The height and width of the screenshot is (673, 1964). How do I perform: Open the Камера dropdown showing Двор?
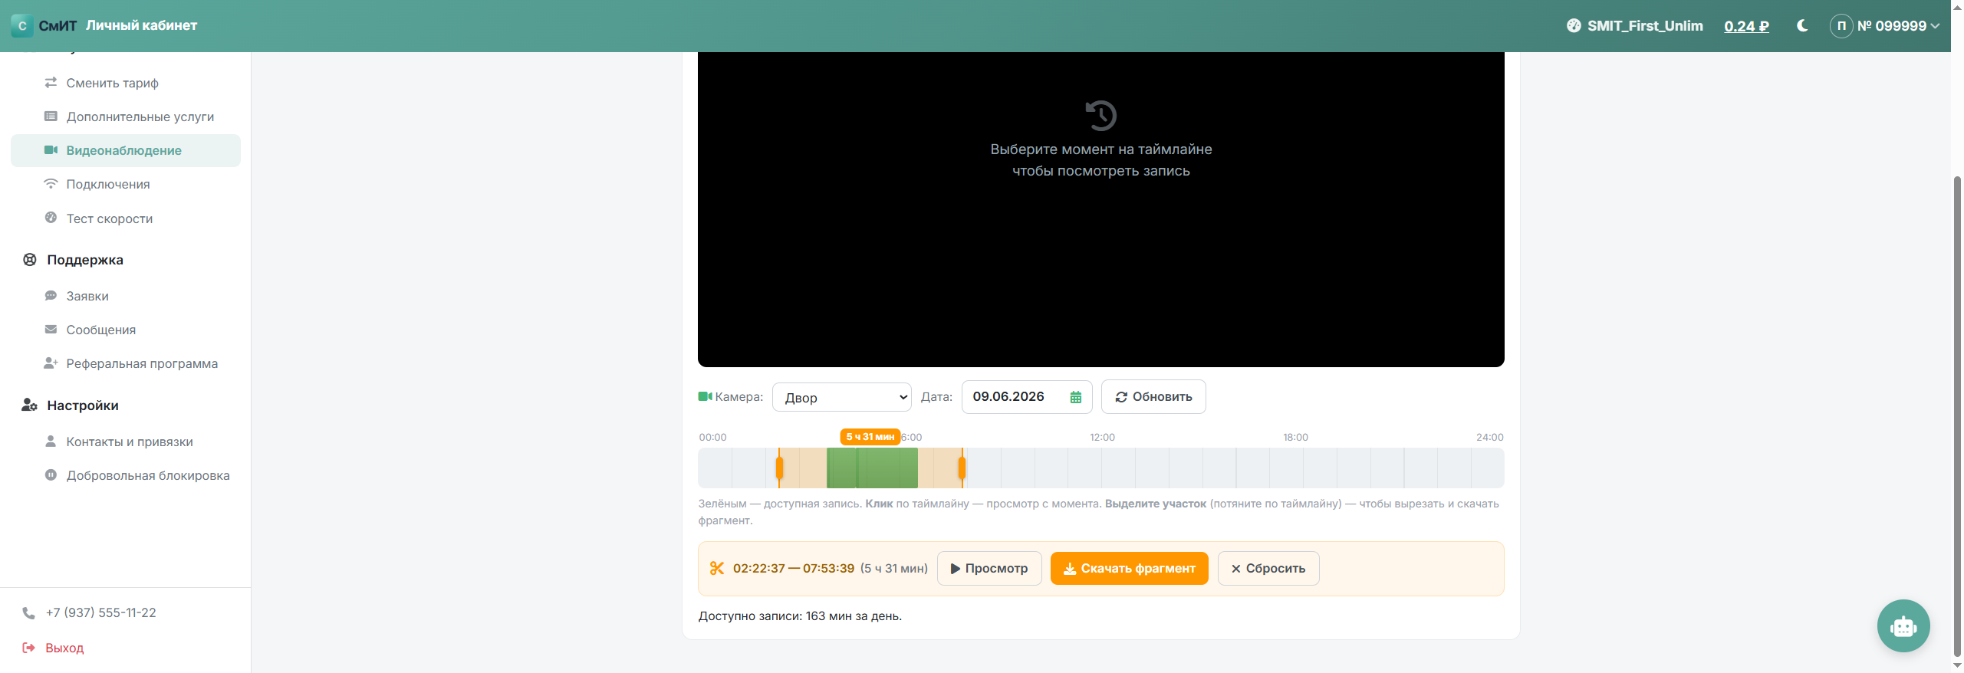tap(841, 397)
